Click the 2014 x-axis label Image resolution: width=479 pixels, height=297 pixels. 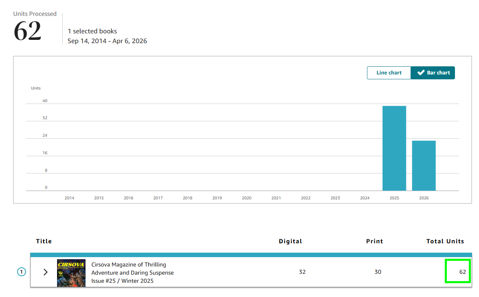click(x=69, y=198)
